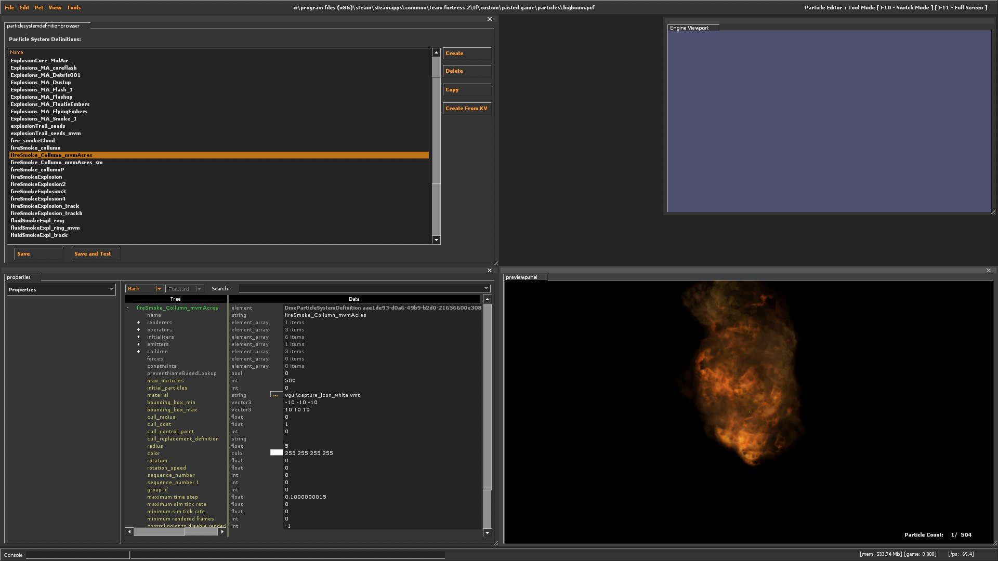Click definitions list scroll down arrow
This screenshot has width=998, height=561.
click(x=436, y=240)
